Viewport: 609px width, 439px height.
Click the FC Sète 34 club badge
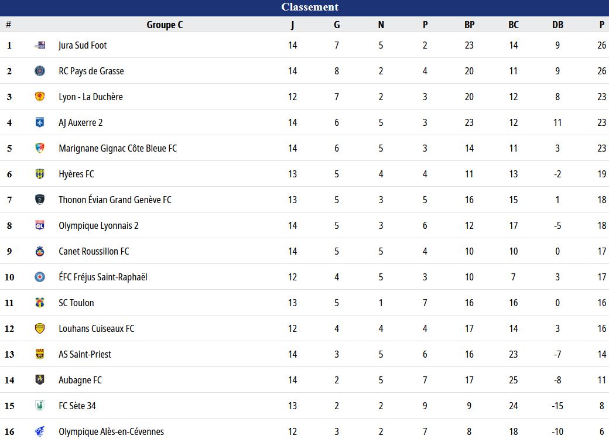click(x=40, y=406)
